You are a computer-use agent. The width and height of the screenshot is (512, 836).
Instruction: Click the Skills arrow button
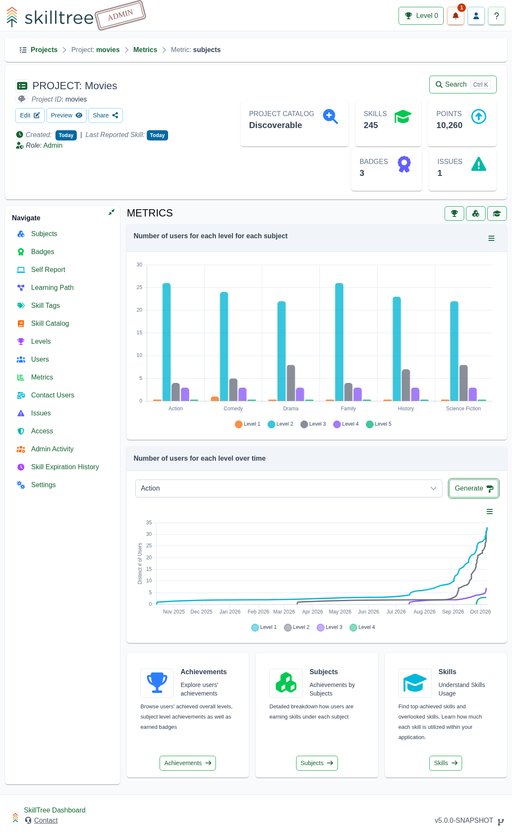click(x=445, y=763)
